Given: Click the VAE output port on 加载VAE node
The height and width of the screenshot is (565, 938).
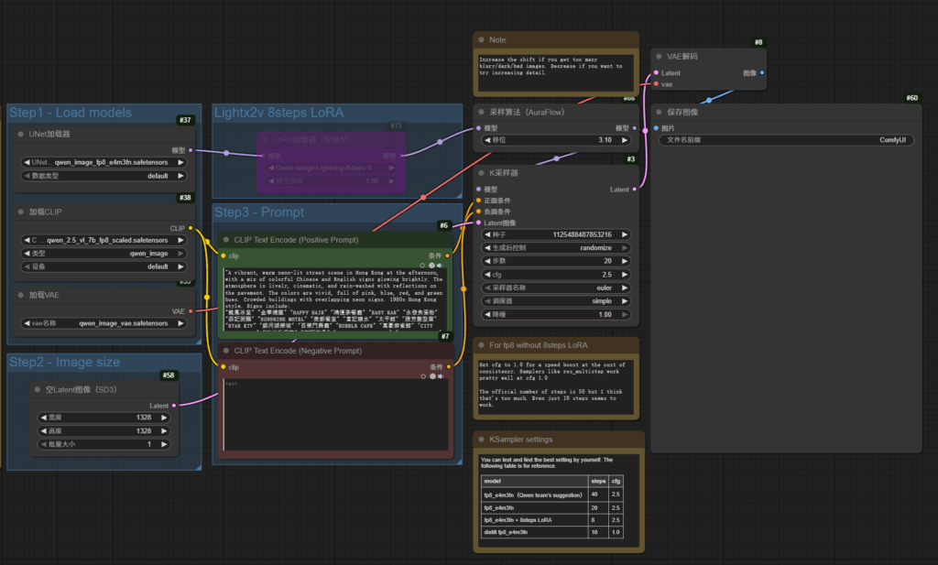Looking at the screenshot, I should pyautogui.click(x=190, y=311).
